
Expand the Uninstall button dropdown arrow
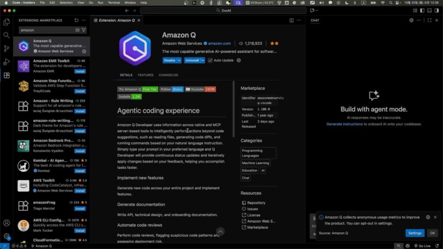[202, 61]
